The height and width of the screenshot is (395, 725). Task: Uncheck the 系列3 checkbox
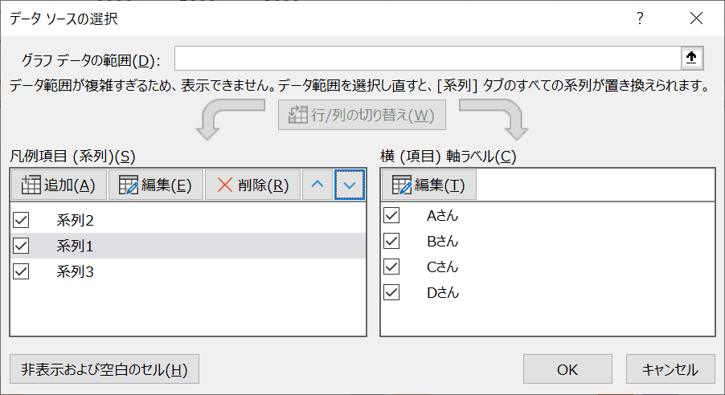pos(21,271)
